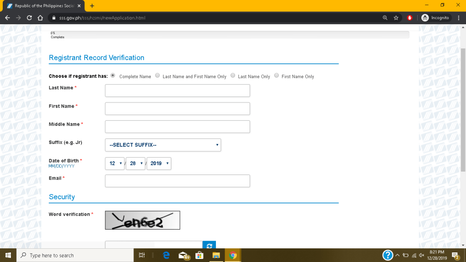Open the zoom magnifier icon in address bar
Screen dimensions: 466x262
click(x=385, y=18)
